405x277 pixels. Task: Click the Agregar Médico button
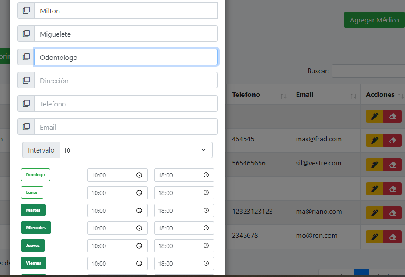pos(374,20)
